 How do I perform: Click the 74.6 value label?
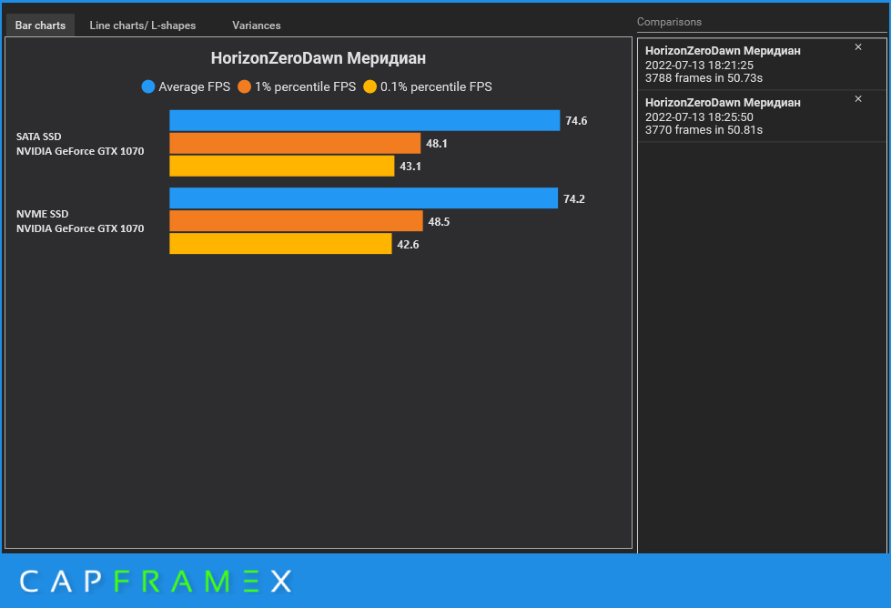(576, 121)
